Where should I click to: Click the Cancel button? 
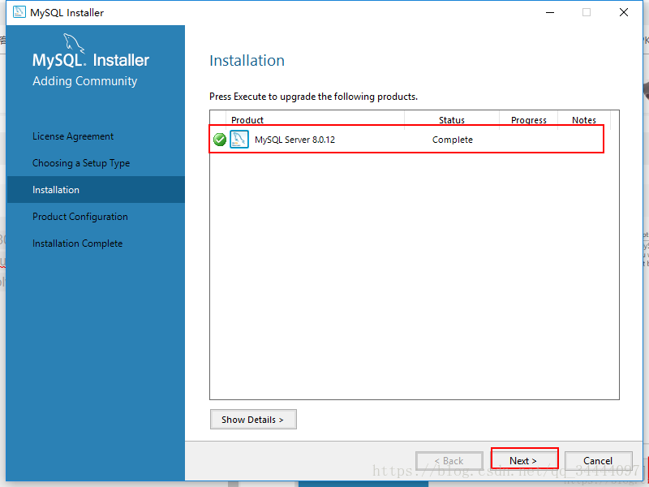(598, 460)
